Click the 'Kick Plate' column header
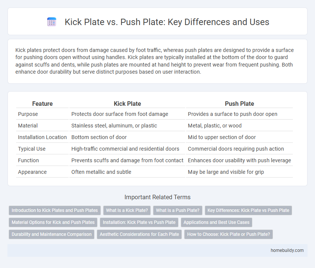Screen dimensions: 315x268 click(x=127, y=104)
